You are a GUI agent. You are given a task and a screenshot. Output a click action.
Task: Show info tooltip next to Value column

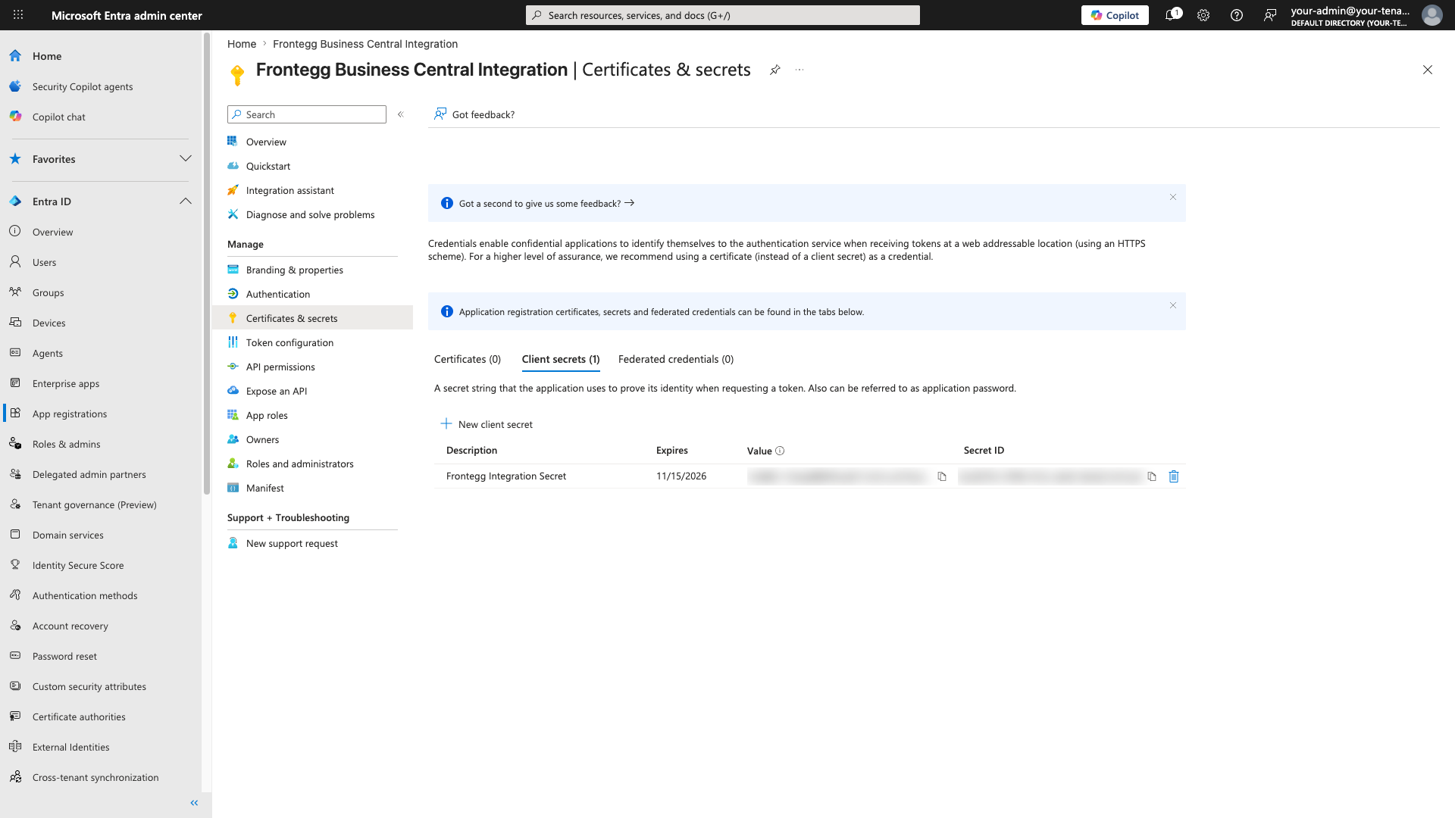click(x=780, y=451)
